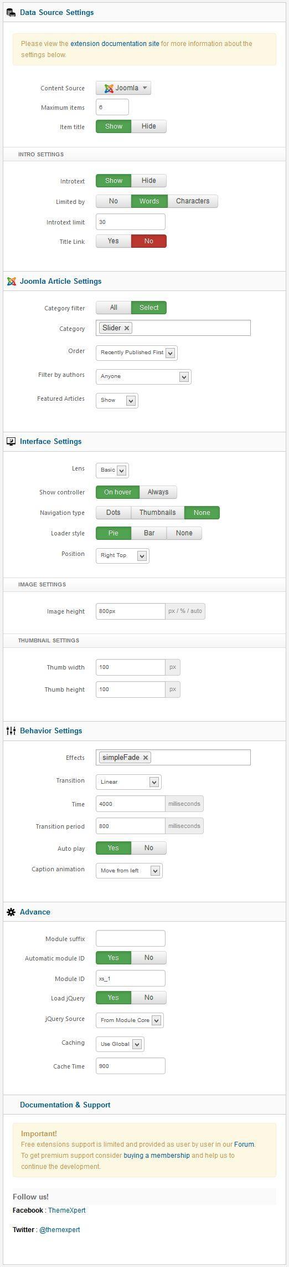Choose None for Navigation type

(202, 513)
